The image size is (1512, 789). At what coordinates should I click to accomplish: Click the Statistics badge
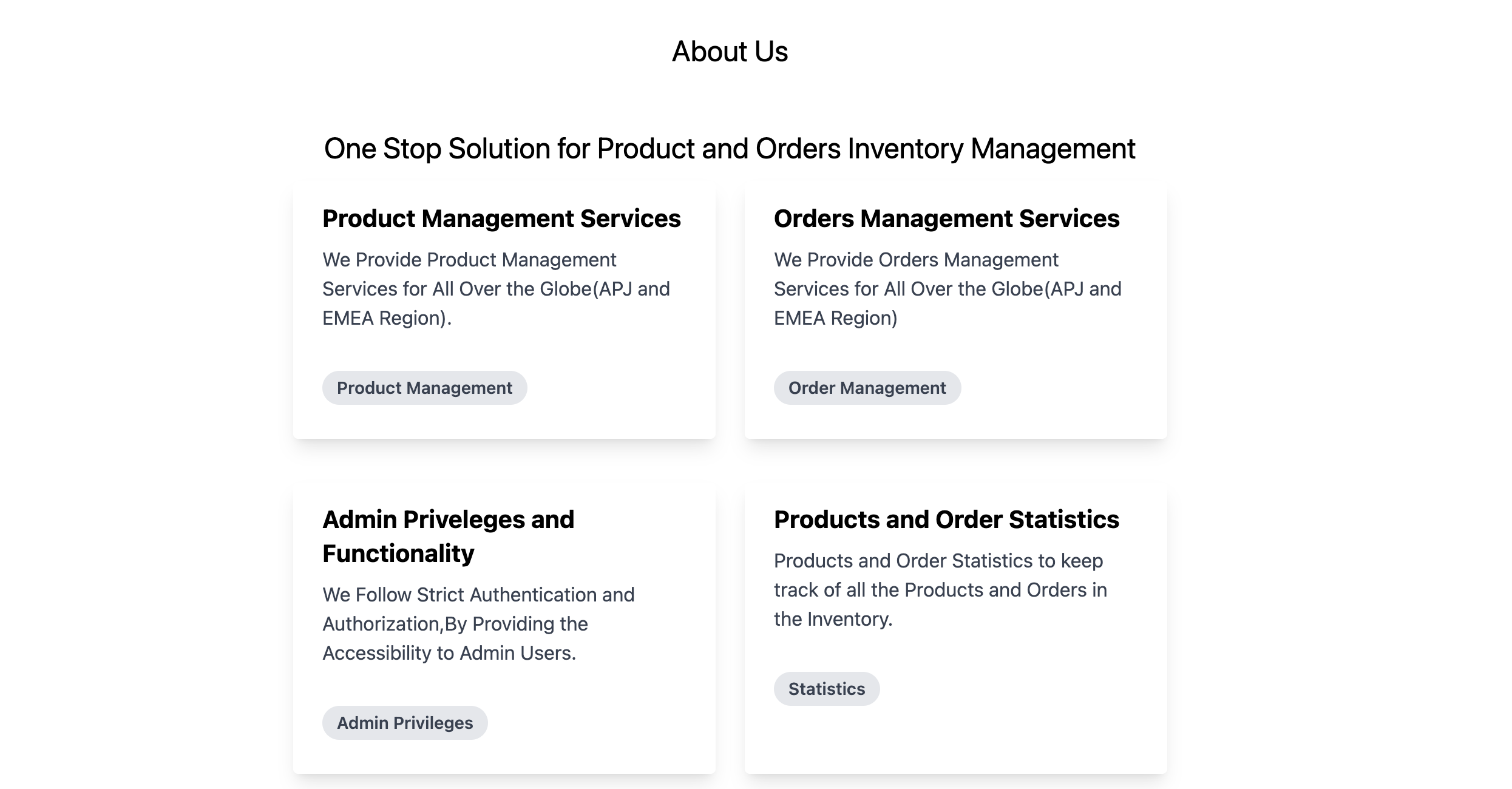[x=827, y=689]
